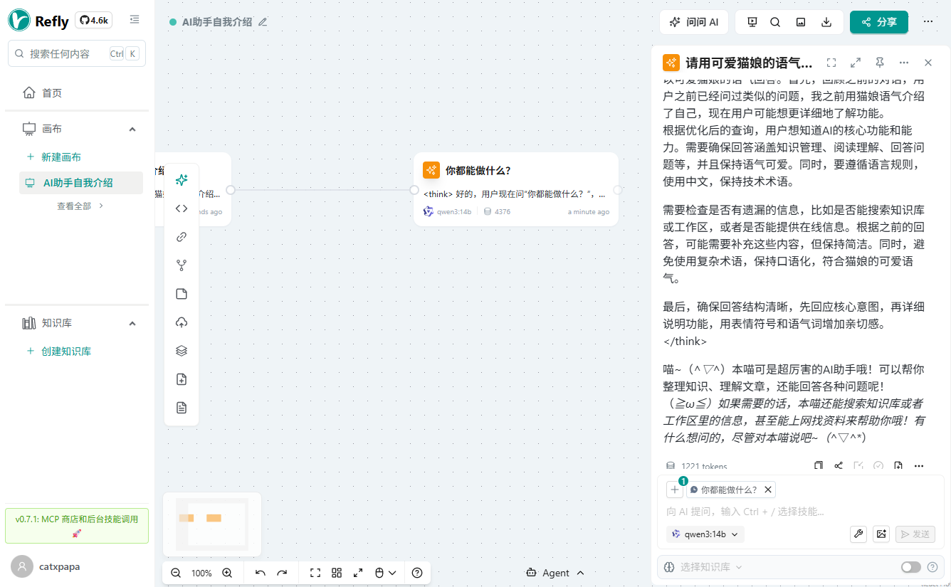This screenshot has width=951, height=587.
Task: Click the canvas minimap thumbnail
Action: (x=212, y=524)
